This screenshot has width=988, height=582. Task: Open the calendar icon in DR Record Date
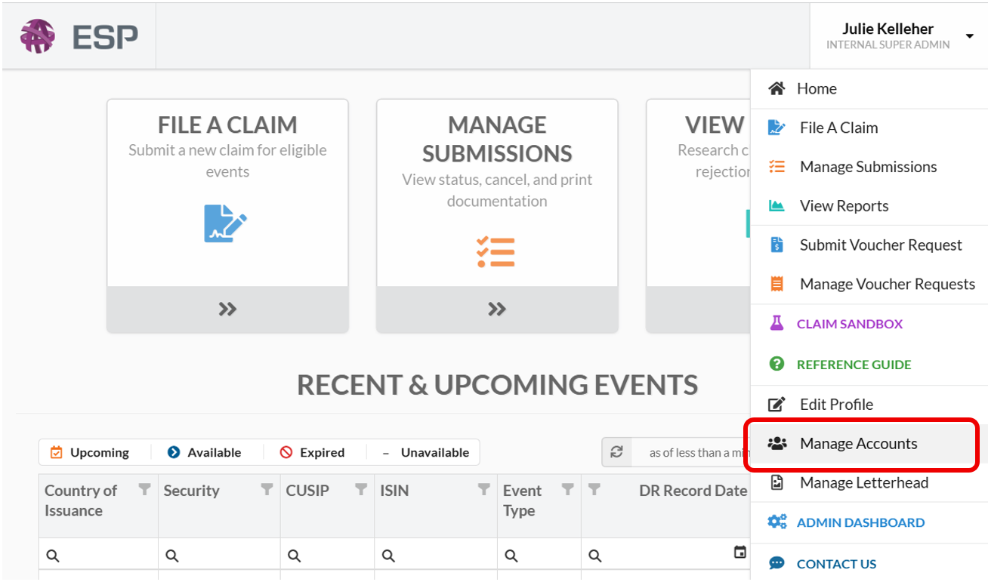point(740,553)
